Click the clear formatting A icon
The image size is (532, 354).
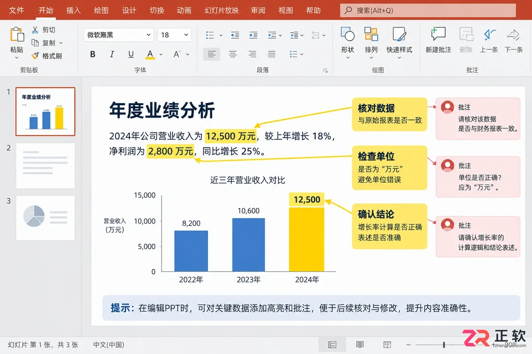pos(177,54)
